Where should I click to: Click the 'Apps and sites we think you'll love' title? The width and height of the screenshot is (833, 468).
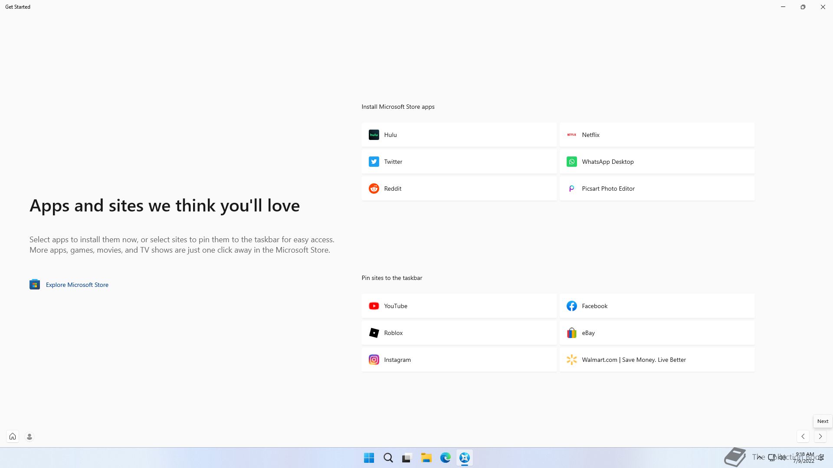click(x=164, y=205)
